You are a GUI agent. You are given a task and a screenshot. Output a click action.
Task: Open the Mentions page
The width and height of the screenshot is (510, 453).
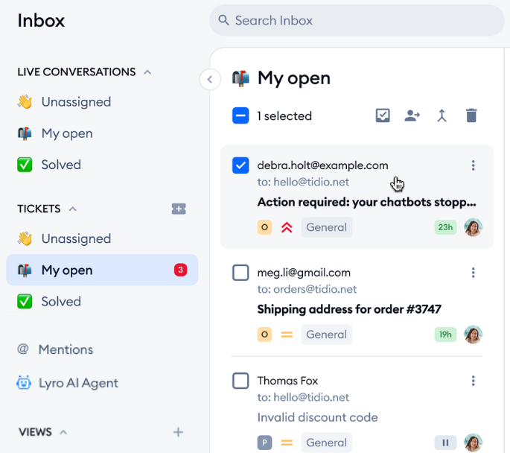66,349
